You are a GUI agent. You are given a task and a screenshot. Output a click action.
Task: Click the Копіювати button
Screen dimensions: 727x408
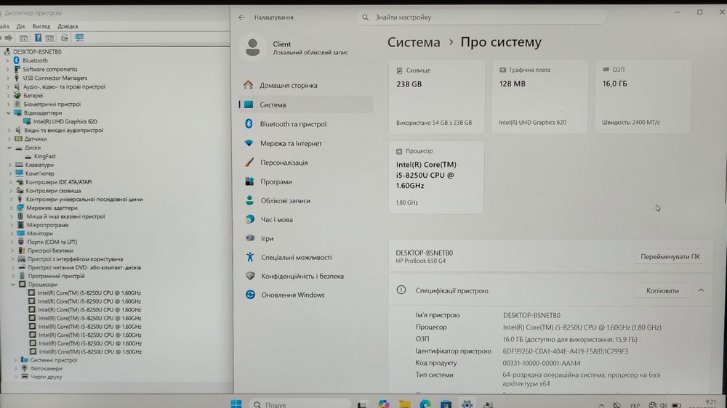coord(662,291)
